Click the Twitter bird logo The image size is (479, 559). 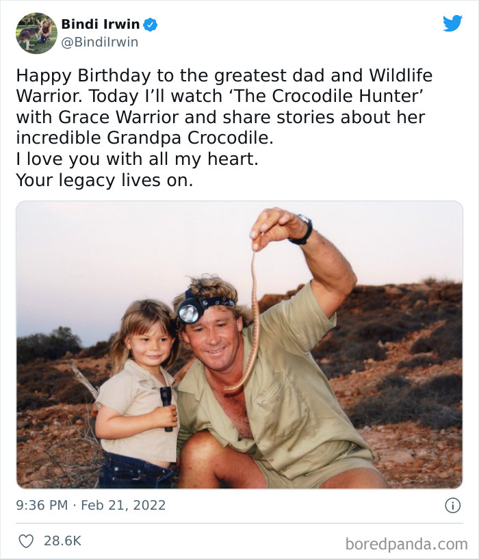pyautogui.click(x=452, y=24)
